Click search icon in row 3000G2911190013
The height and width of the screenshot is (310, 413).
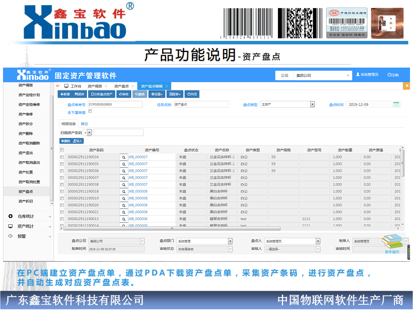pyautogui.click(x=123, y=219)
